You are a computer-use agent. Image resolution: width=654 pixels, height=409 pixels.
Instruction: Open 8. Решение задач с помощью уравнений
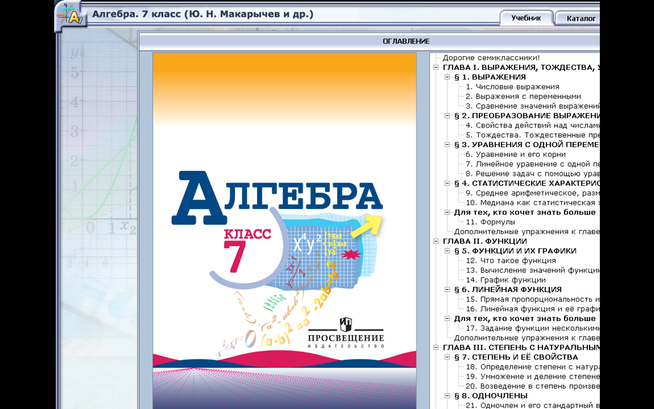click(x=532, y=174)
